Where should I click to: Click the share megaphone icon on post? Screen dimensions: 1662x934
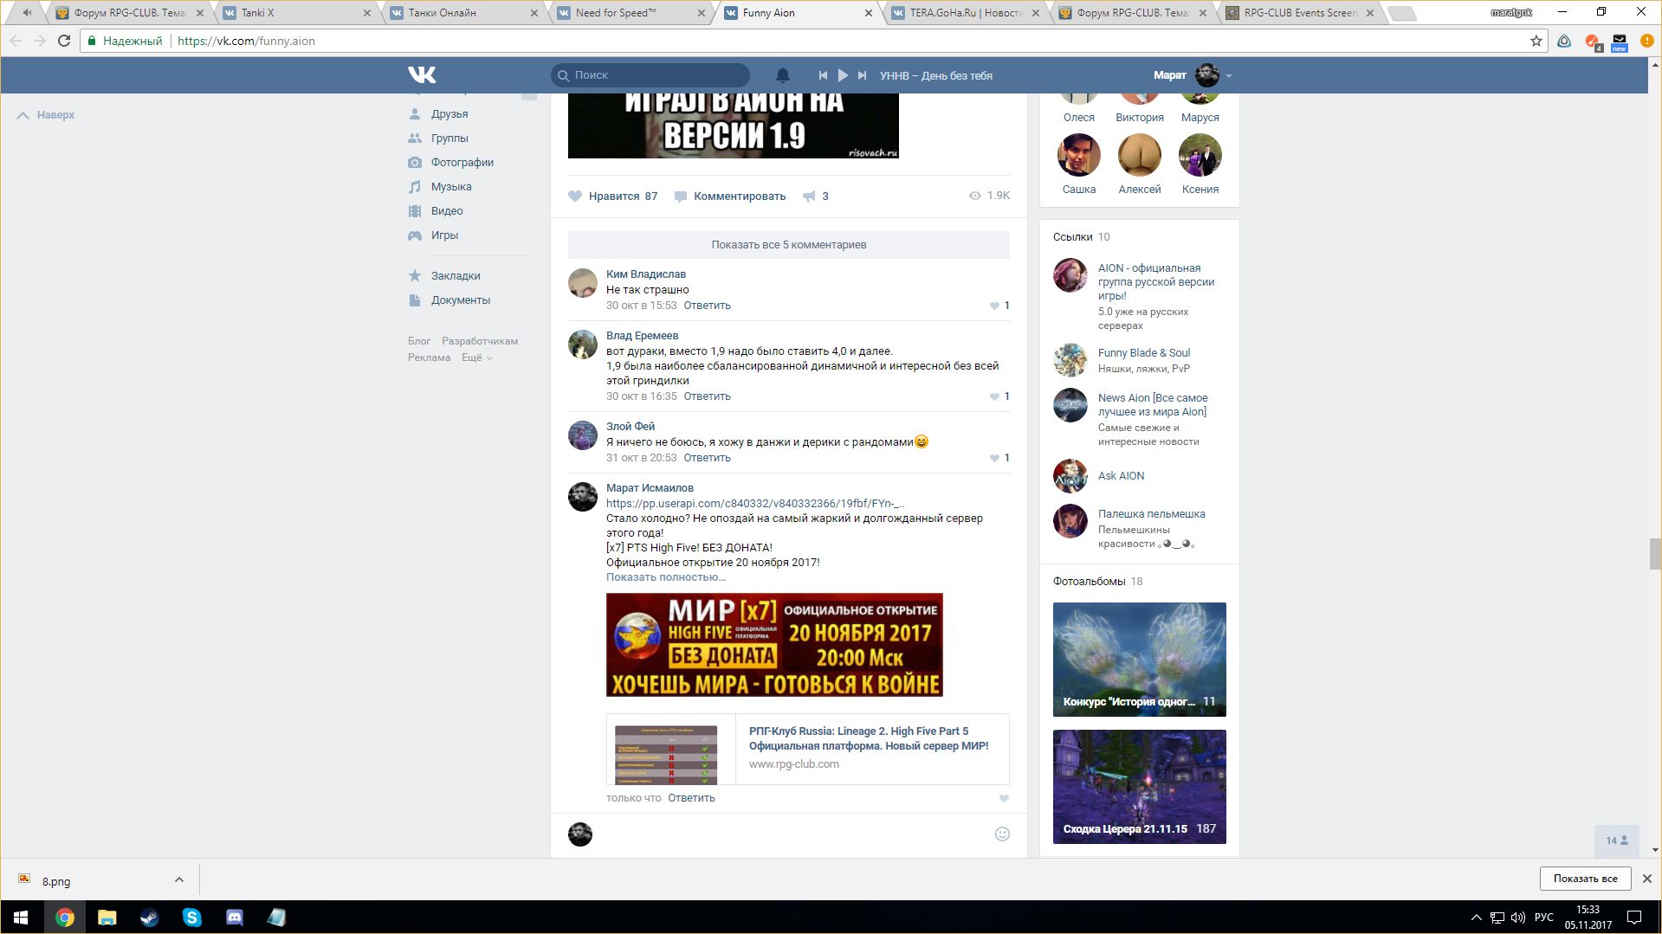point(809,196)
